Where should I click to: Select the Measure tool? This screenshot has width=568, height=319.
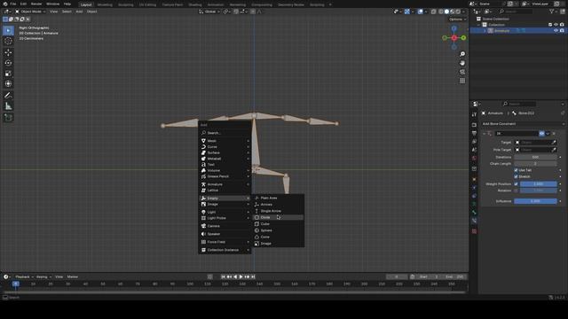pos(8,106)
